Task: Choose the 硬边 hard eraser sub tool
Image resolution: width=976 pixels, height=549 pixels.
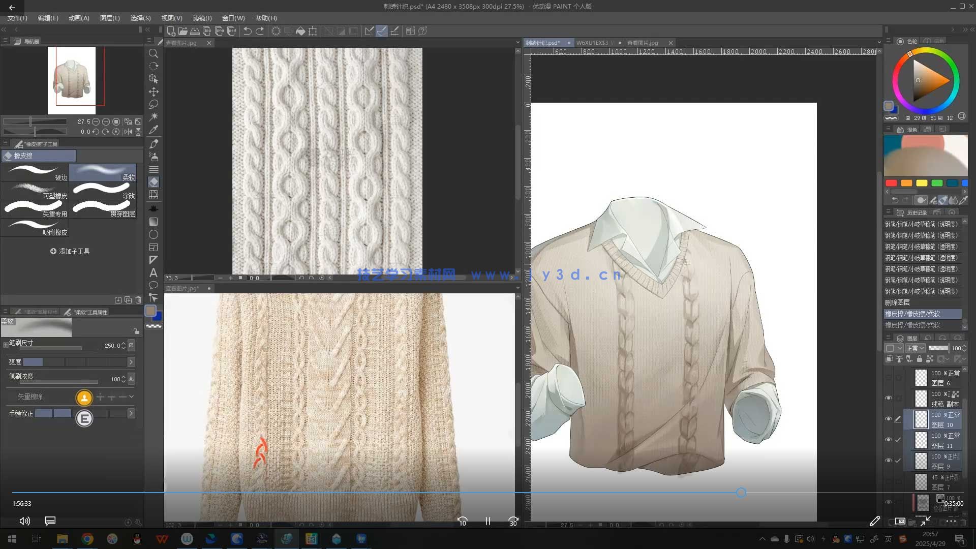Action: coord(35,173)
